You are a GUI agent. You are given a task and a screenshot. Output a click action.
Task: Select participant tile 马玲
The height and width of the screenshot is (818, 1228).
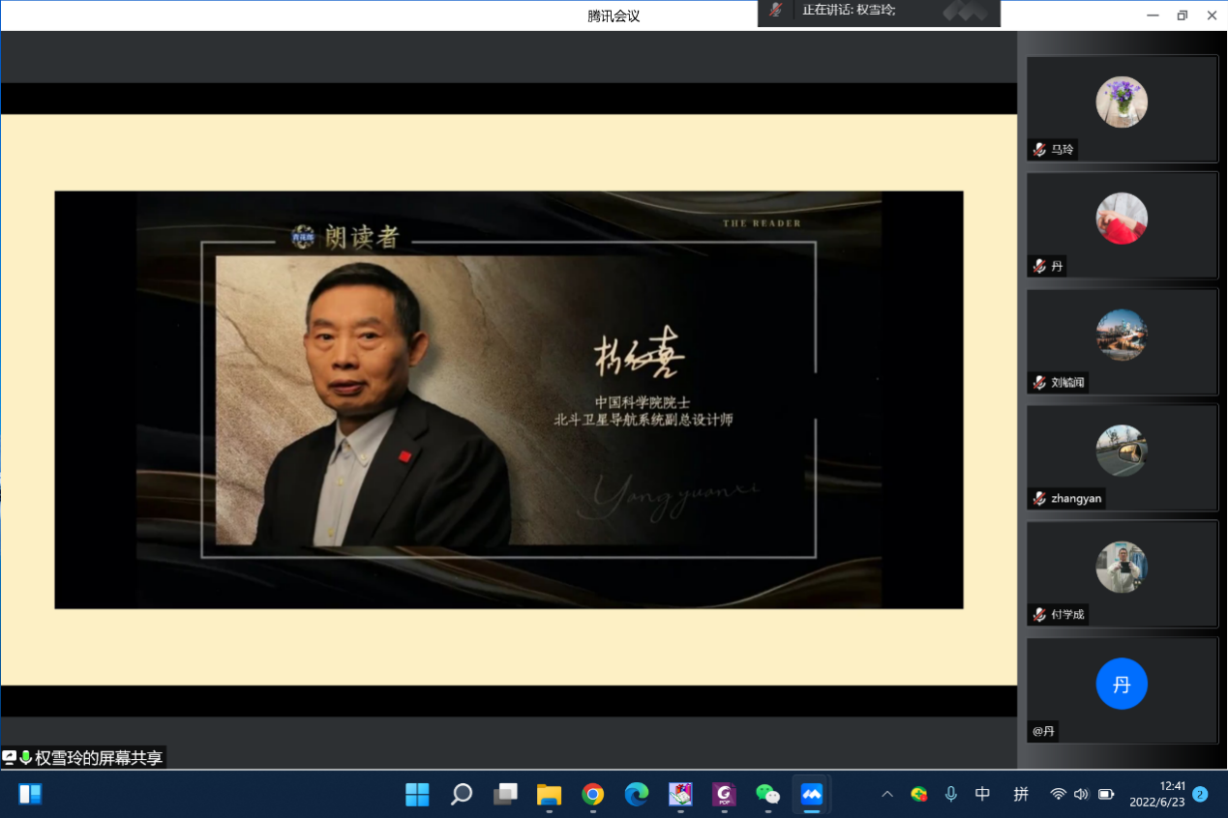(x=1122, y=108)
